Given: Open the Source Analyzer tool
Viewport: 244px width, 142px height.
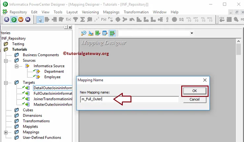Looking at the screenshot, I should click(x=84, y=33).
